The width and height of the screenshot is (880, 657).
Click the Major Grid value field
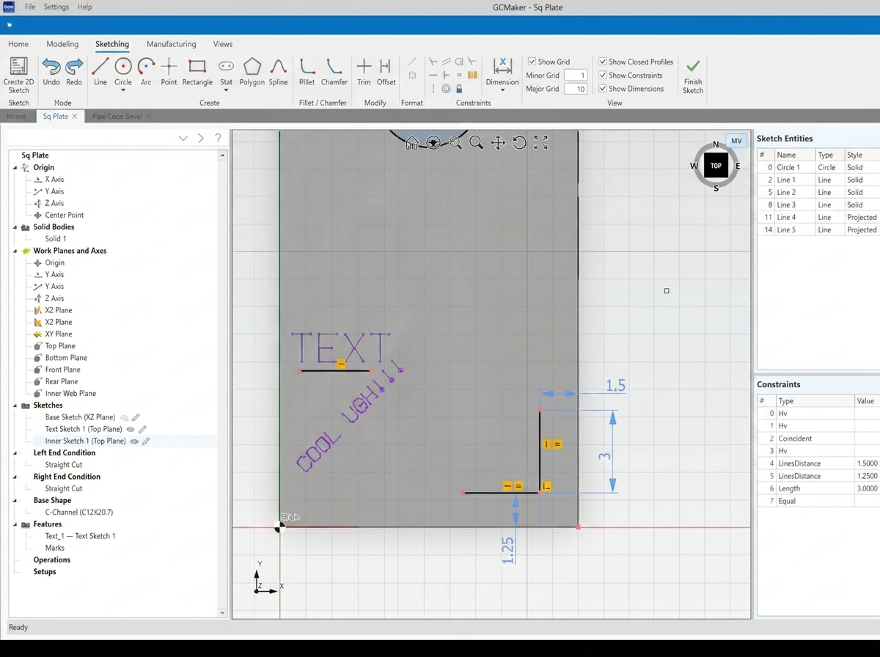click(576, 89)
